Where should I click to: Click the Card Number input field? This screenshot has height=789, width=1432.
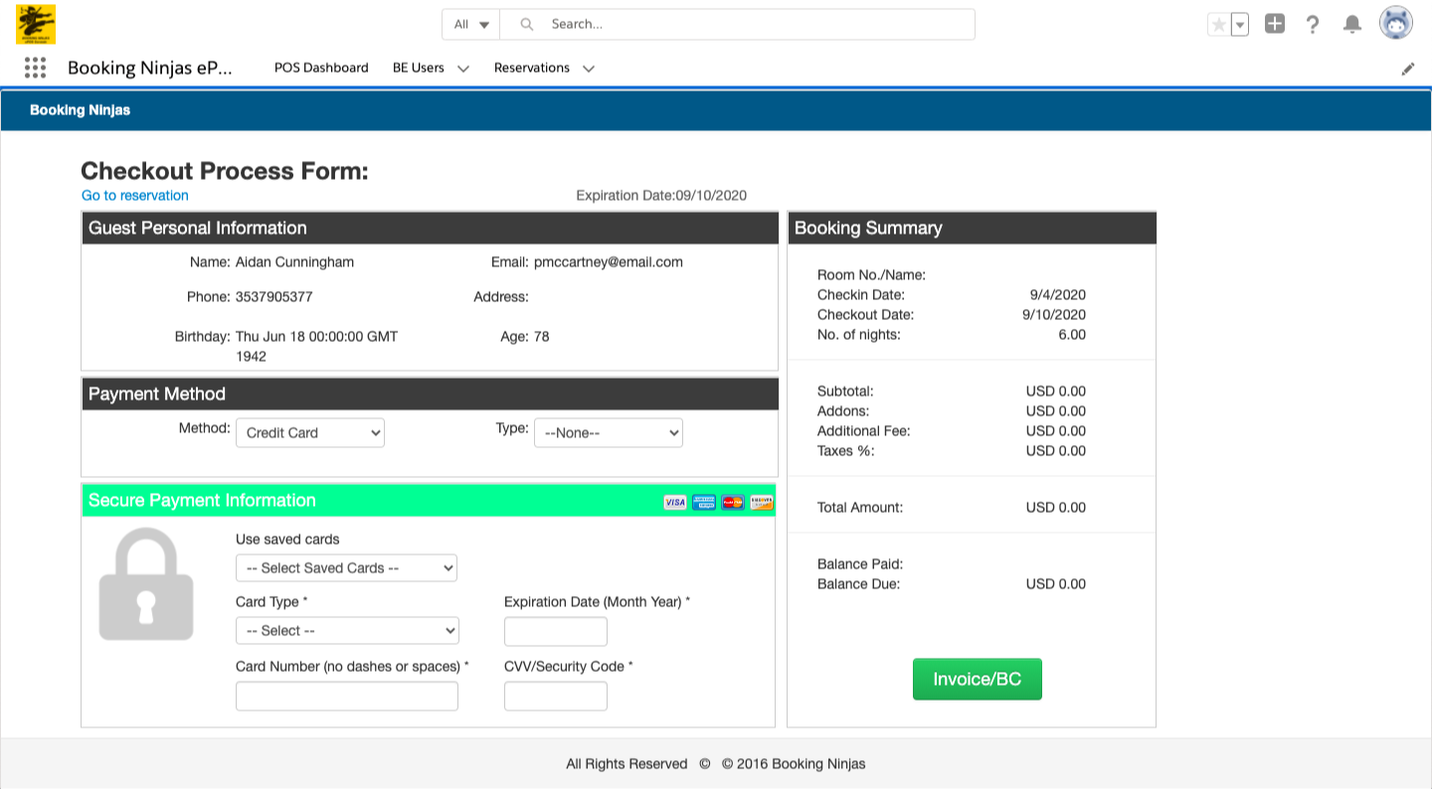tap(347, 696)
